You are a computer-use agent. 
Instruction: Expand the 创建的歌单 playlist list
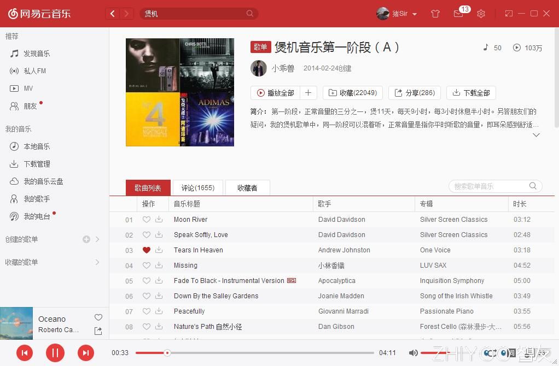point(97,239)
